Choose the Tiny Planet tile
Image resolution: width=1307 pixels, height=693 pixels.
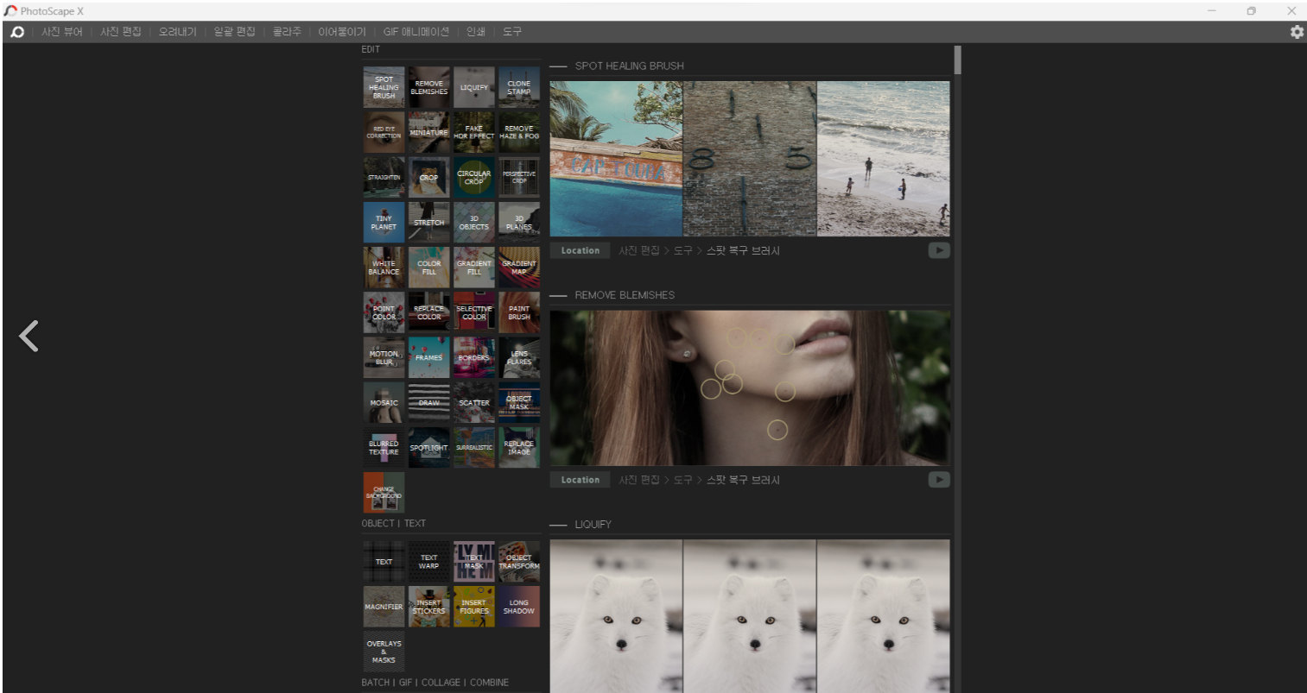click(x=384, y=223)
